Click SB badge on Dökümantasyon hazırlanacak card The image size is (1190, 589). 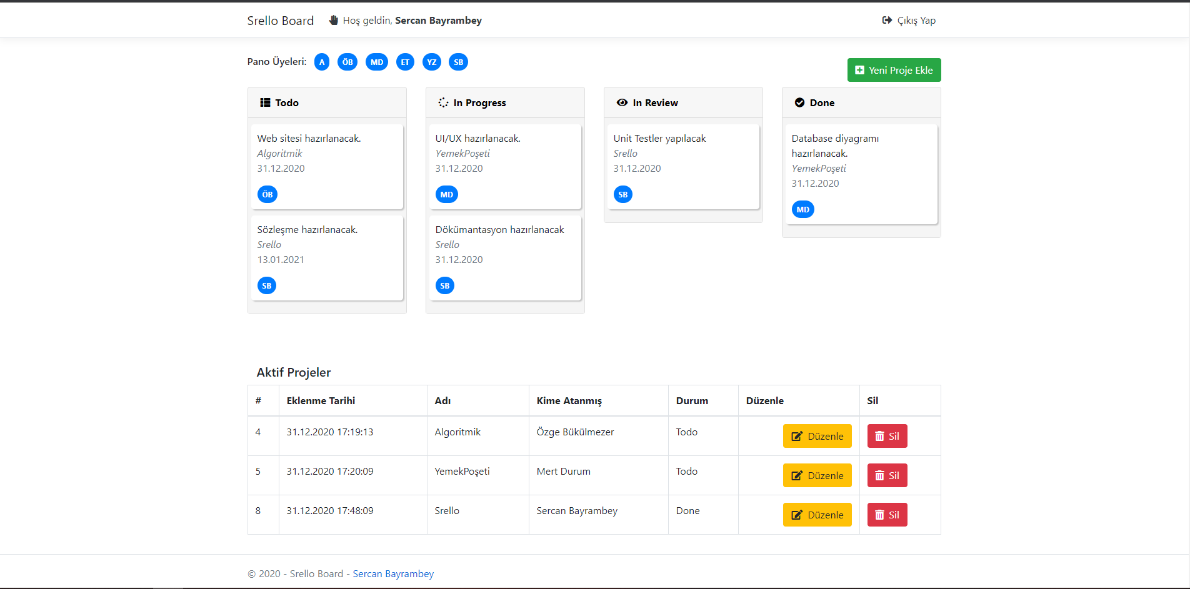pos(445,285)
